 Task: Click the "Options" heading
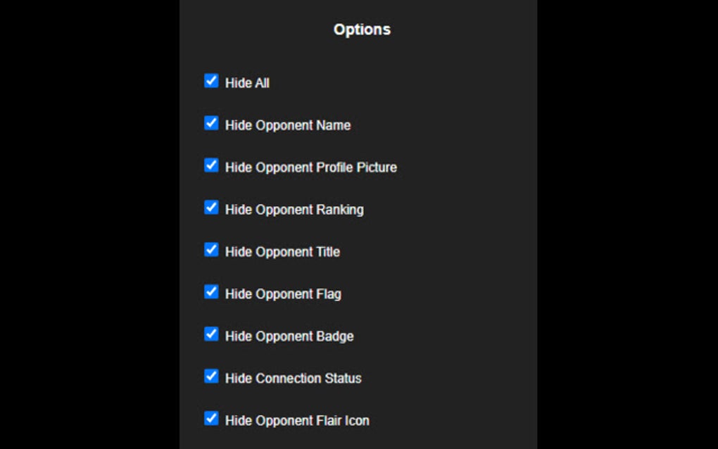click(362, 30)
